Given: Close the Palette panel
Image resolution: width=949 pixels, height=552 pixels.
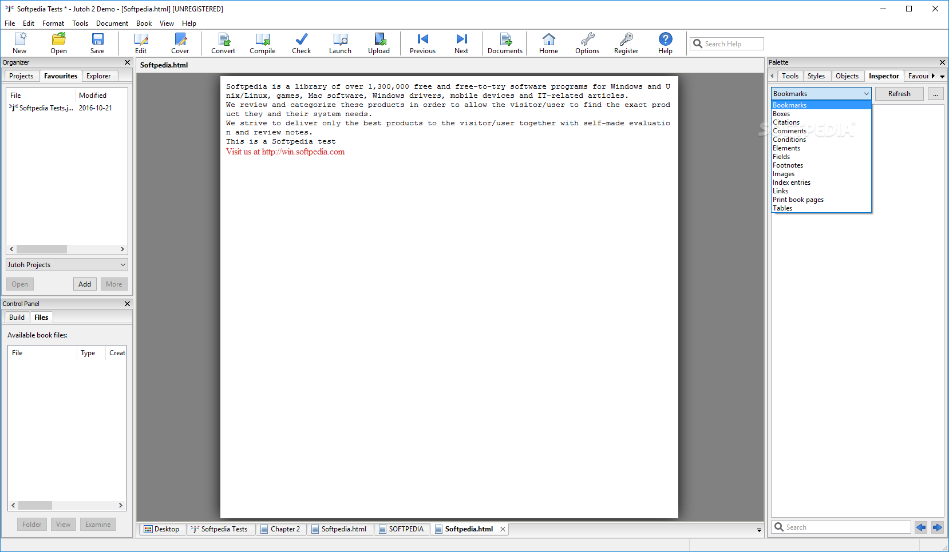Looking at the screenshot, I should coord(942,62).
